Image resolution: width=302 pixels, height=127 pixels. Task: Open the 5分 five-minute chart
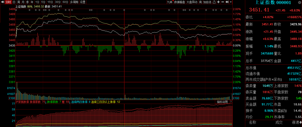click(x=43, y=2)
